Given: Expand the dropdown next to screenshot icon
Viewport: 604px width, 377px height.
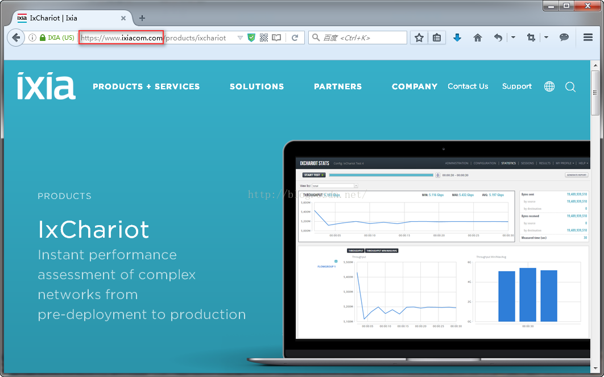Looking at the screenshot, I should tap(546, 38).
